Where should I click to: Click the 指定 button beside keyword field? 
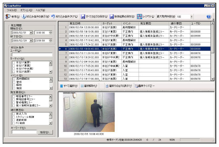(x=45, y=132)
